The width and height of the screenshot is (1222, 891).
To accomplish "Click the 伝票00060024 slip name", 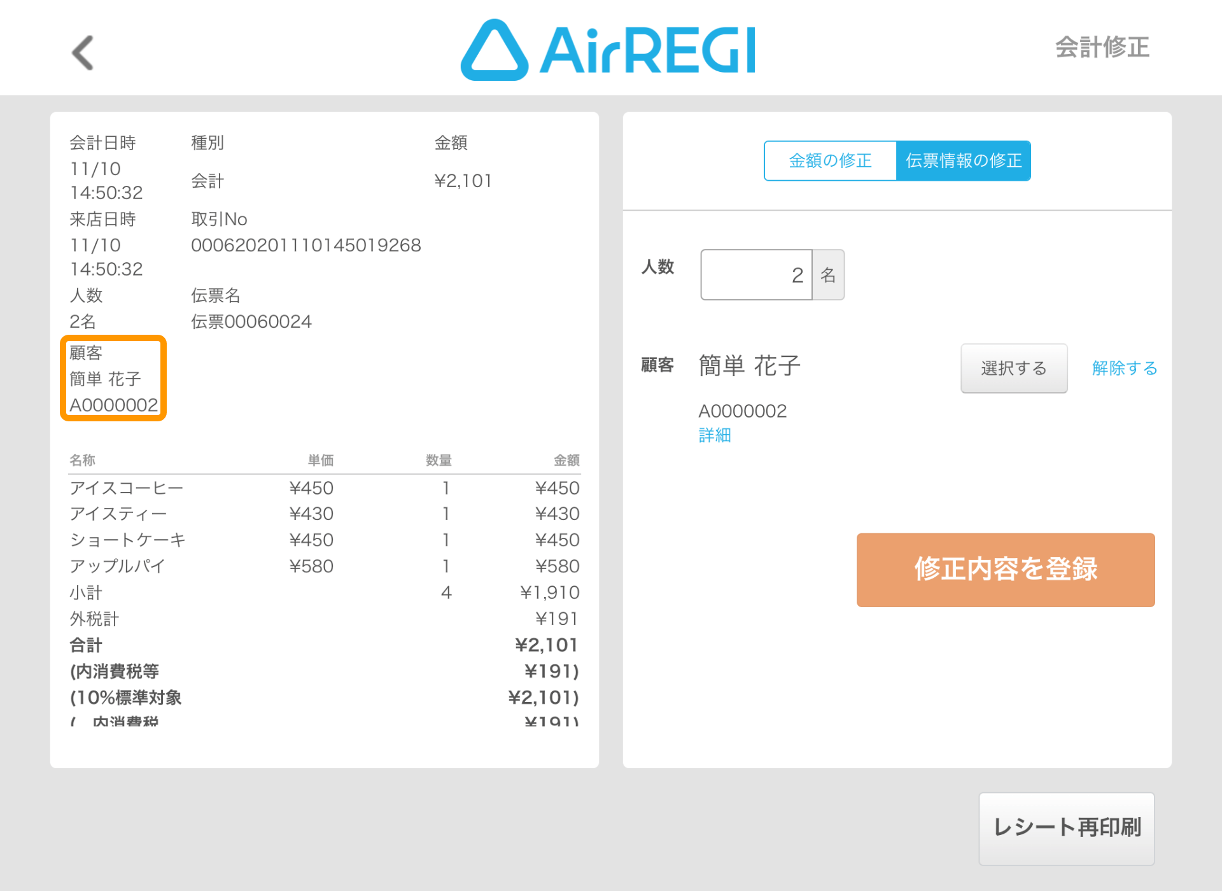I will [x=251, y=321].
